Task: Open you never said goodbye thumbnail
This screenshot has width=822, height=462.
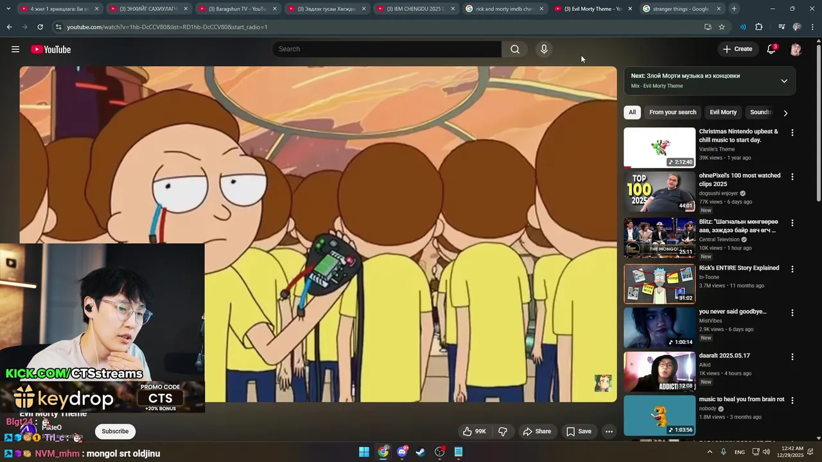Action: tap(660, 327)
